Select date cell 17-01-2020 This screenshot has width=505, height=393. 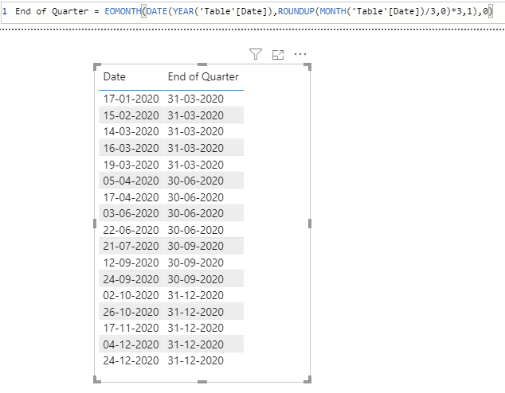(x=131, y=99)
